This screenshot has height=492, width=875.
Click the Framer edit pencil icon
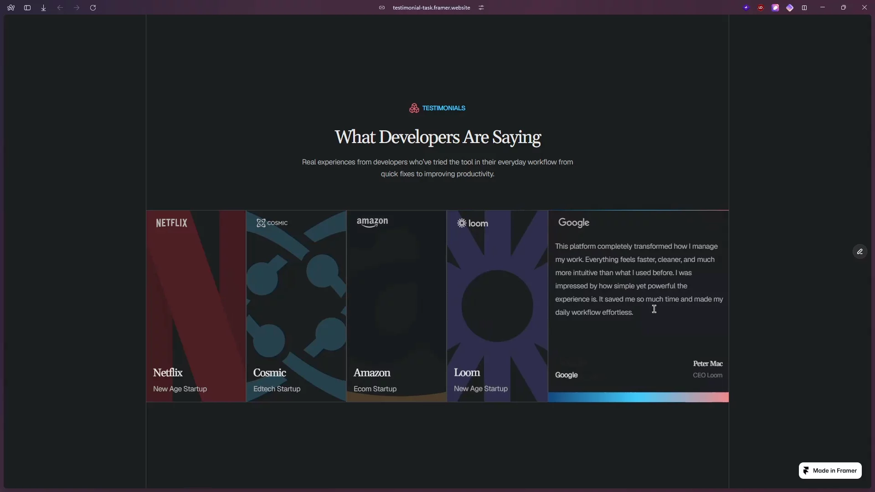(860, 251)
